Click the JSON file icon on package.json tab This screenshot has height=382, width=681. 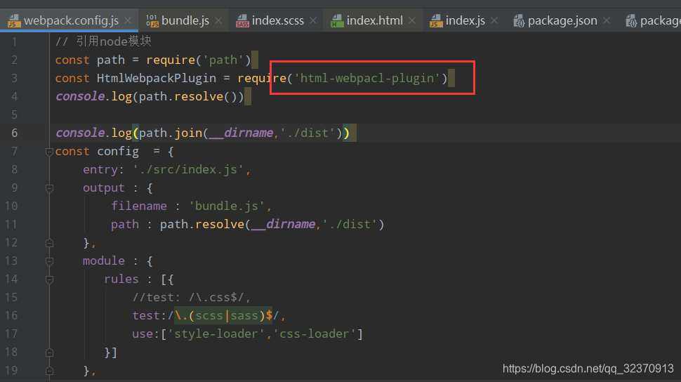click(519, 20)
